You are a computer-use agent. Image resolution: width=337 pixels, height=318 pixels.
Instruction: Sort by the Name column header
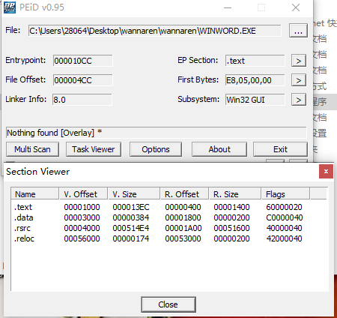point(35,194)
